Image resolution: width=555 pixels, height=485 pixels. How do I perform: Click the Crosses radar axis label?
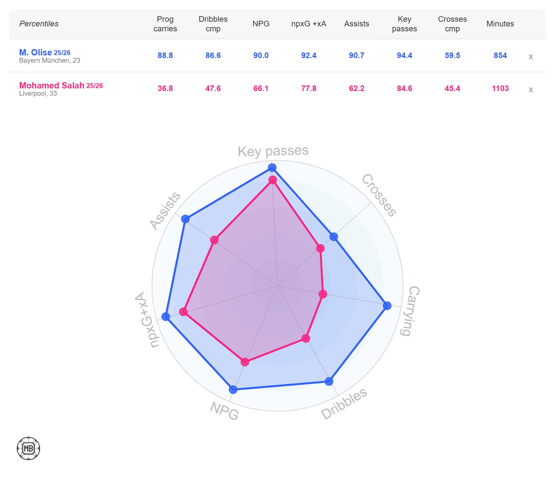click(x=379, y=195)
